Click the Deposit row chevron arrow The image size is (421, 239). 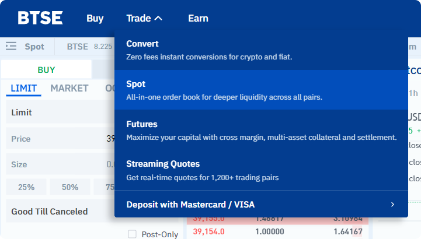(x=392, y=205)
